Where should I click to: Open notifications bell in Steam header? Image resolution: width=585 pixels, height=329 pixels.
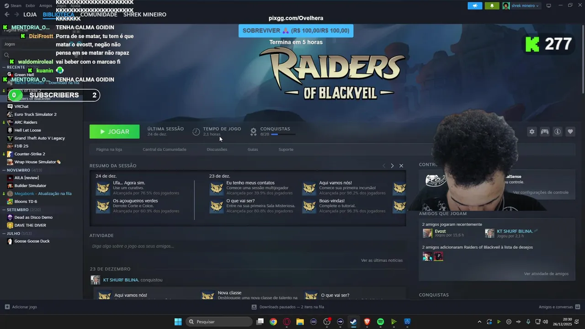pos(492,5)
